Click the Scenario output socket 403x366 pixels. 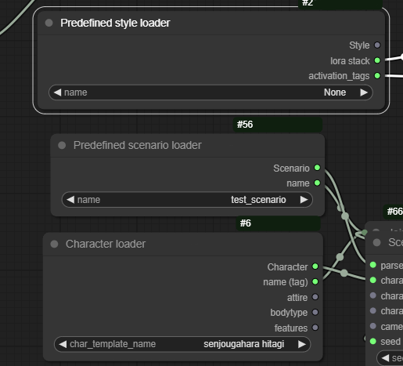(x=317, y=168)
